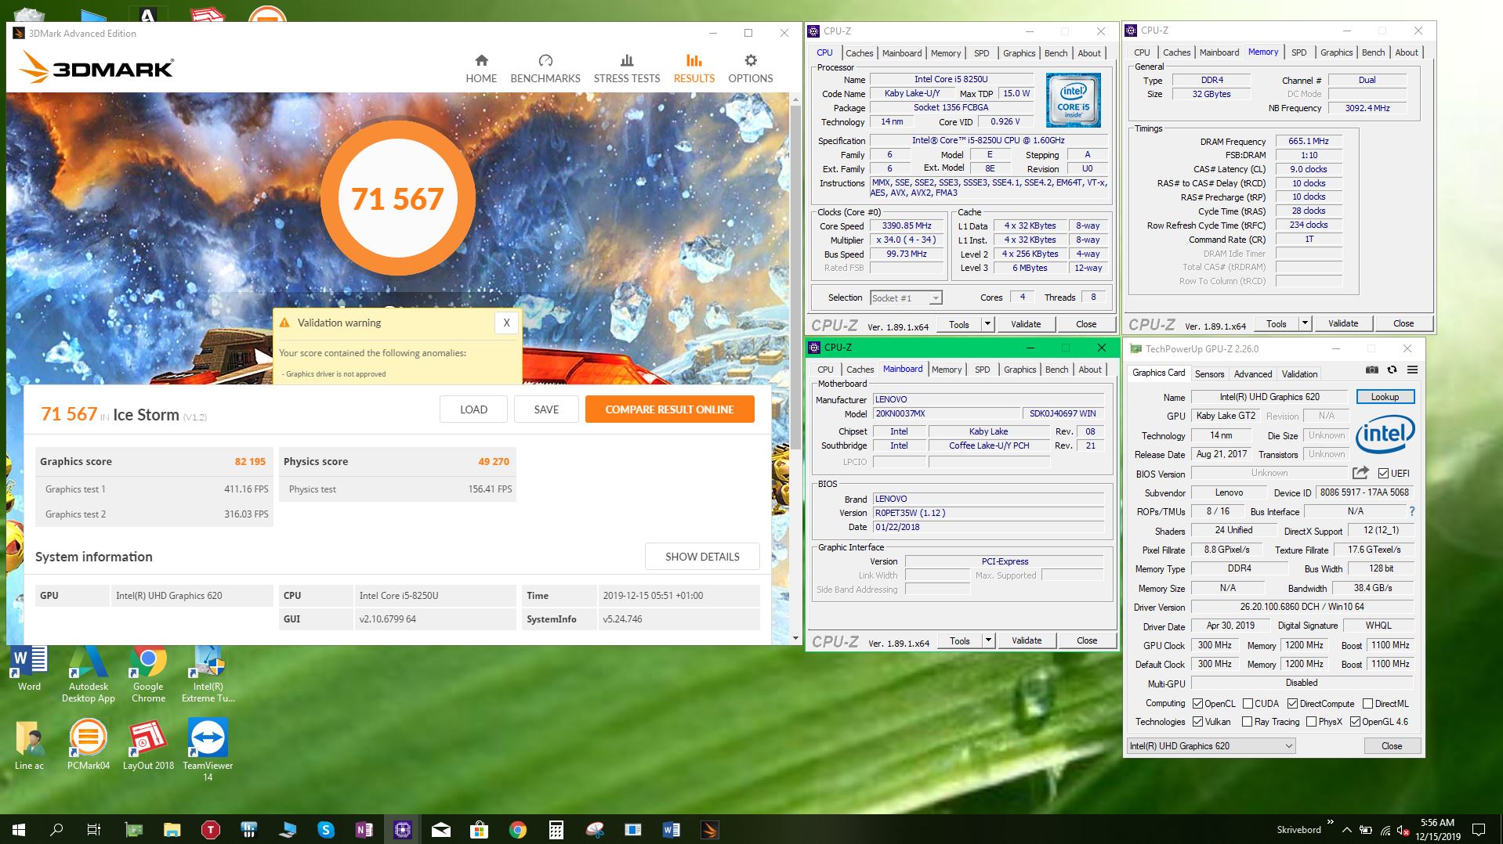The width and height of the screenshot is (1503, 844).
Task: Select the LayOut 2018 desktop icon
Action: point(148,745)
